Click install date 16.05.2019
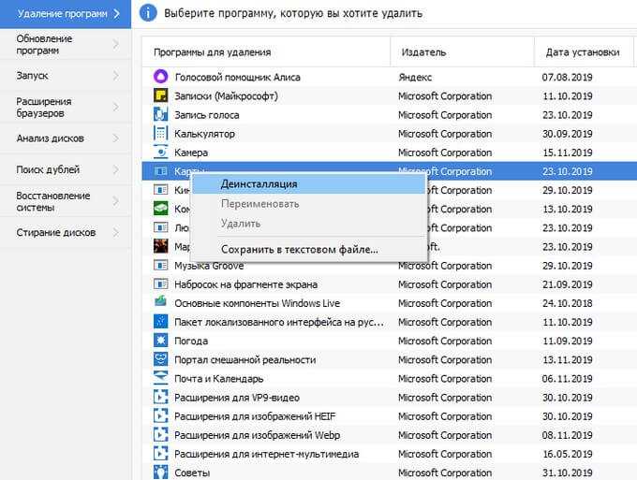Screen dimensions: 637x480 567,454
